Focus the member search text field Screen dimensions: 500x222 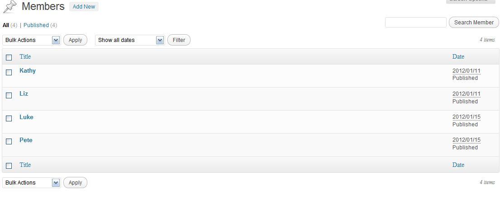pos(416,22)
